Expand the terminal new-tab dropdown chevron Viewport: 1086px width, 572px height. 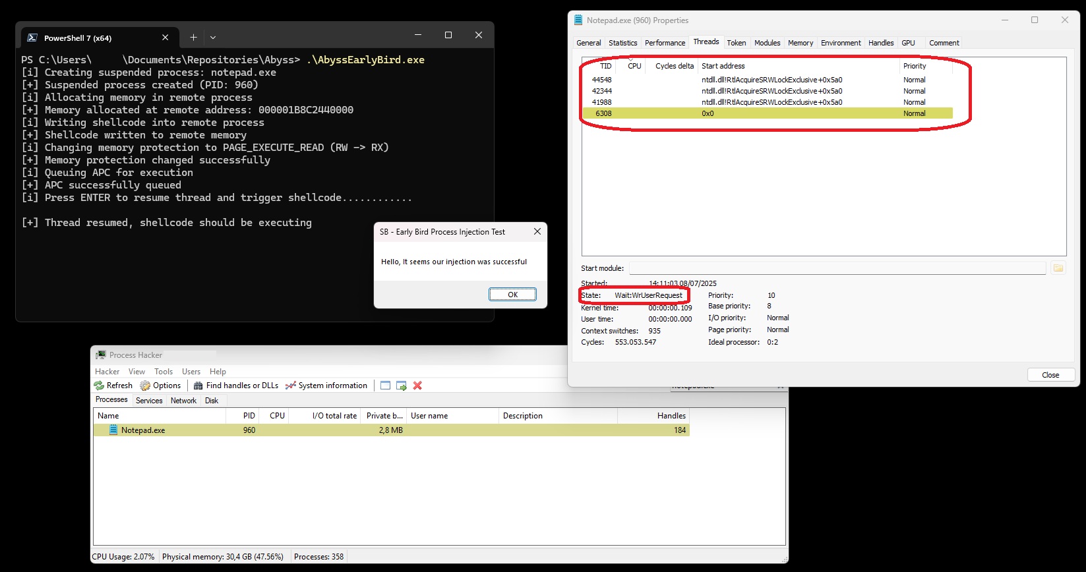click(x=213, y=38)
